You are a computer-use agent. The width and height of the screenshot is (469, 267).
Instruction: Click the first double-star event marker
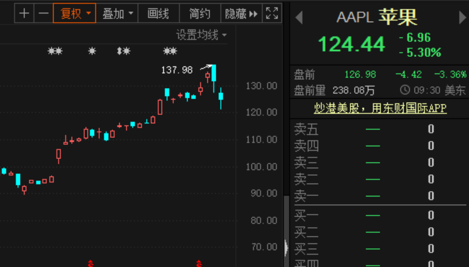coord(55,51)
